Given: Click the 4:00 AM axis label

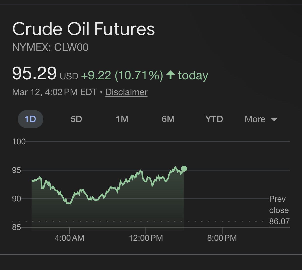Looking at the screenshot, I should coord(69,238).
